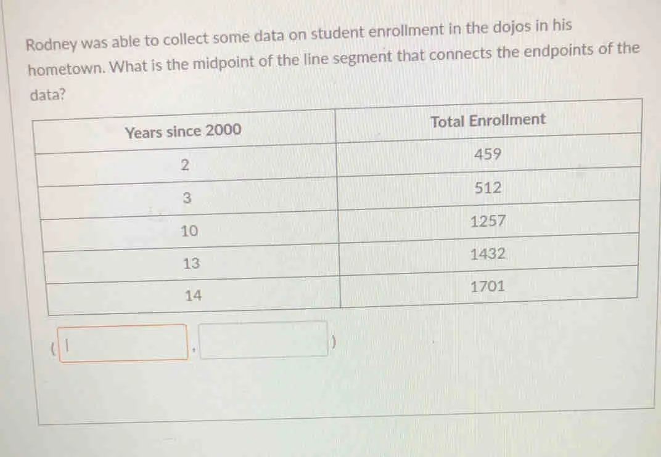Click the cell showing year value 3

pos(187,198)
